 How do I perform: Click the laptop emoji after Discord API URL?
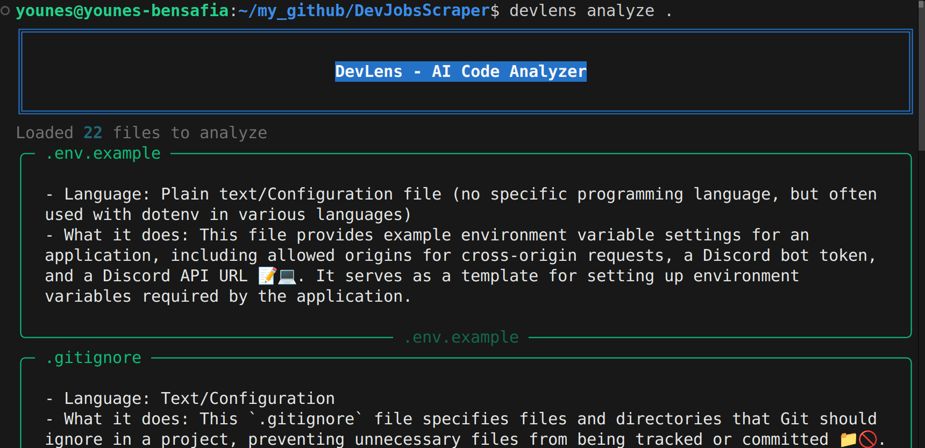[x=287, y=276]
